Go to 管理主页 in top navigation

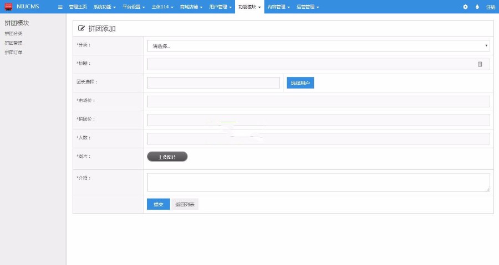(78, 7)
